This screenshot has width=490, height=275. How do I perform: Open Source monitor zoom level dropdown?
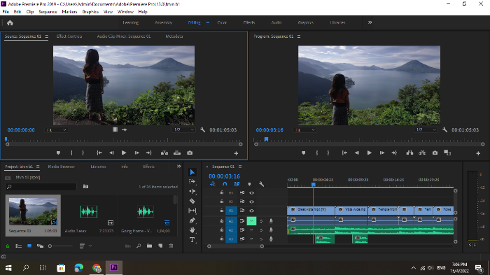(x=56, y=129)
